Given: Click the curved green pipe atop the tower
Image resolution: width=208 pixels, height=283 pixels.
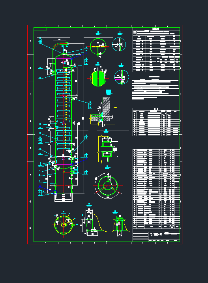Looking at the screenshot, I should pyautogui.click(x=60, y=57).
